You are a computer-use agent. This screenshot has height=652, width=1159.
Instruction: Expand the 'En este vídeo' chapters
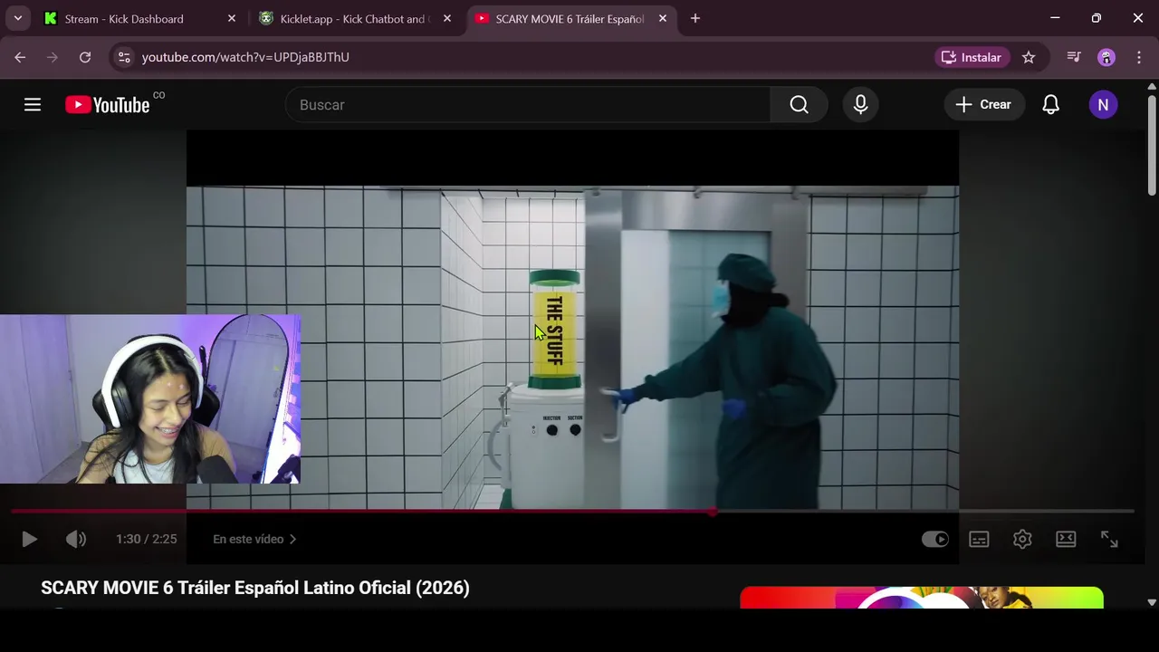254,539
